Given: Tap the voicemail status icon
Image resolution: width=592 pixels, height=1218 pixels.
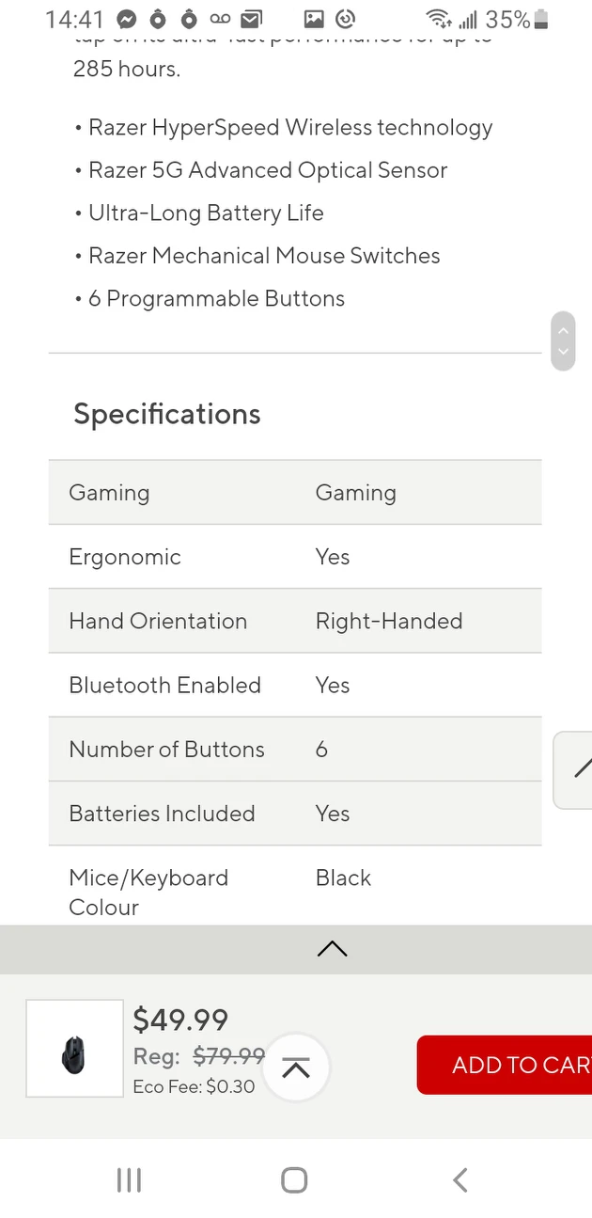Looking at the screenshot, I should click(220, 19).
